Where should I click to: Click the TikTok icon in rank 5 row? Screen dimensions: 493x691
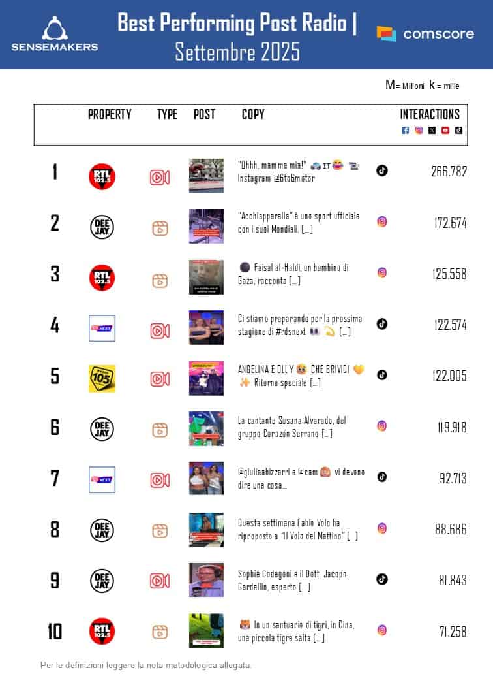click(x=382, y=375)
